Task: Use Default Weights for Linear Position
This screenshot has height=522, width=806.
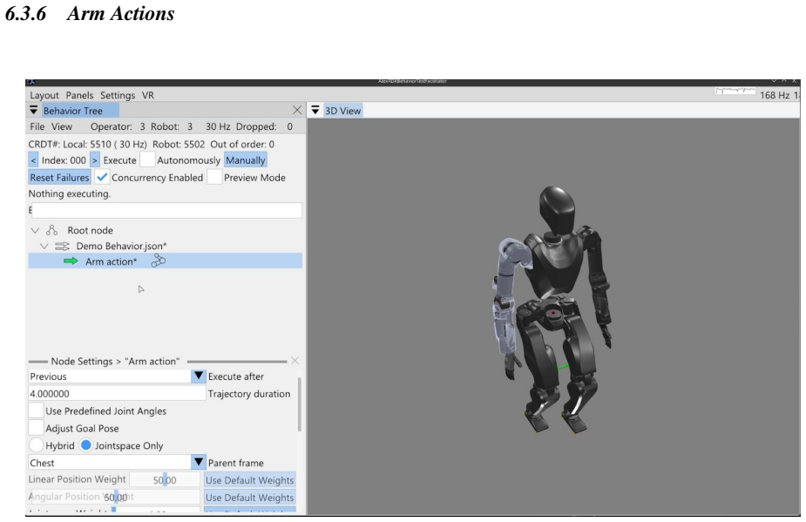Action: 250,480
